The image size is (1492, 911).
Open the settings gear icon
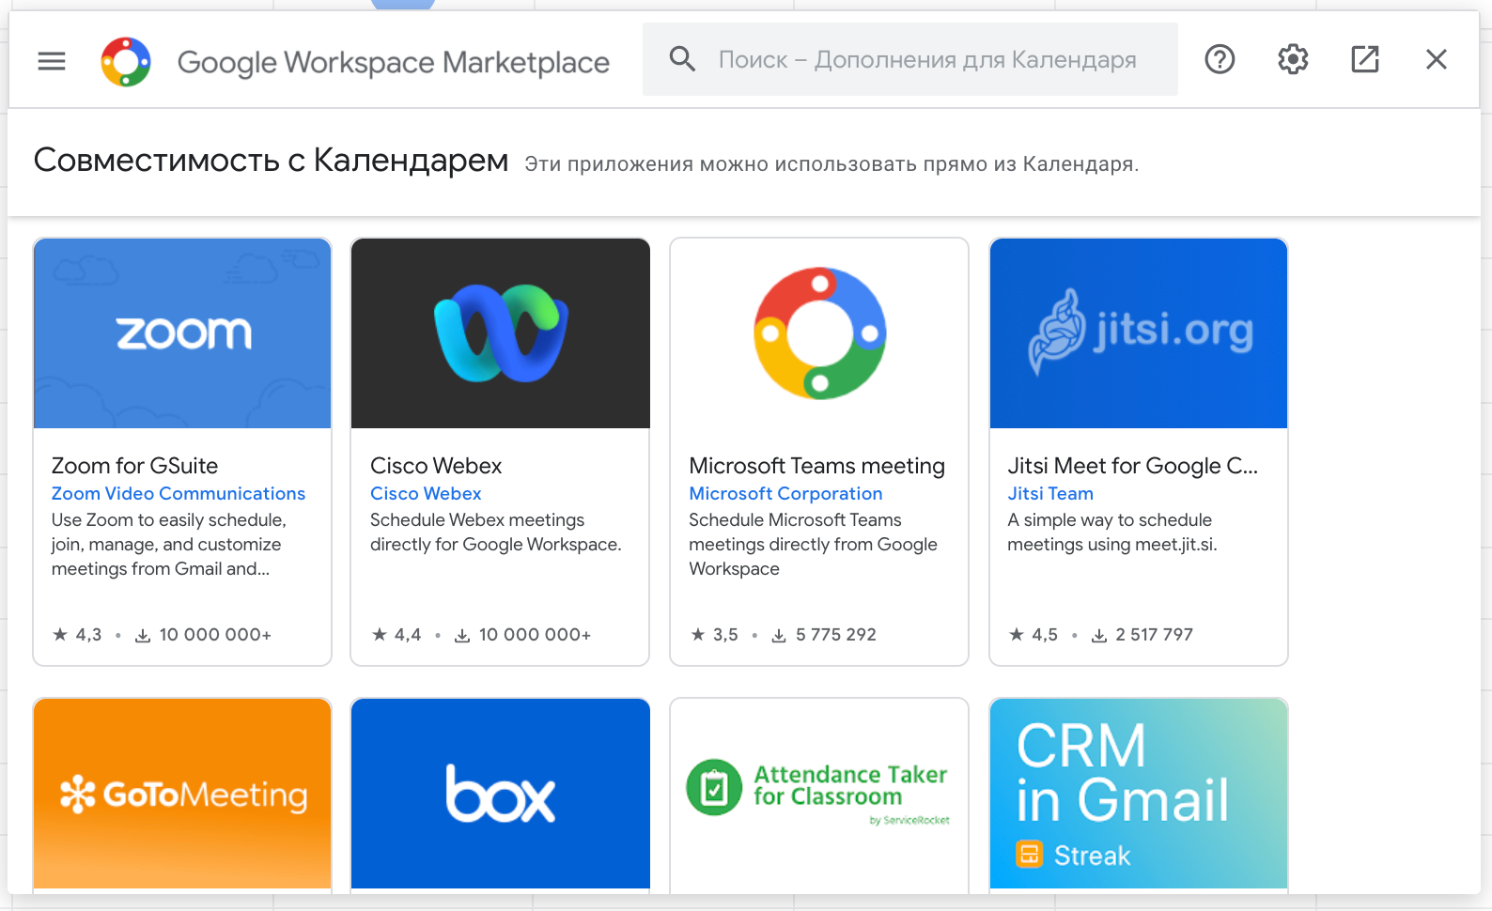pos(1293,59)
